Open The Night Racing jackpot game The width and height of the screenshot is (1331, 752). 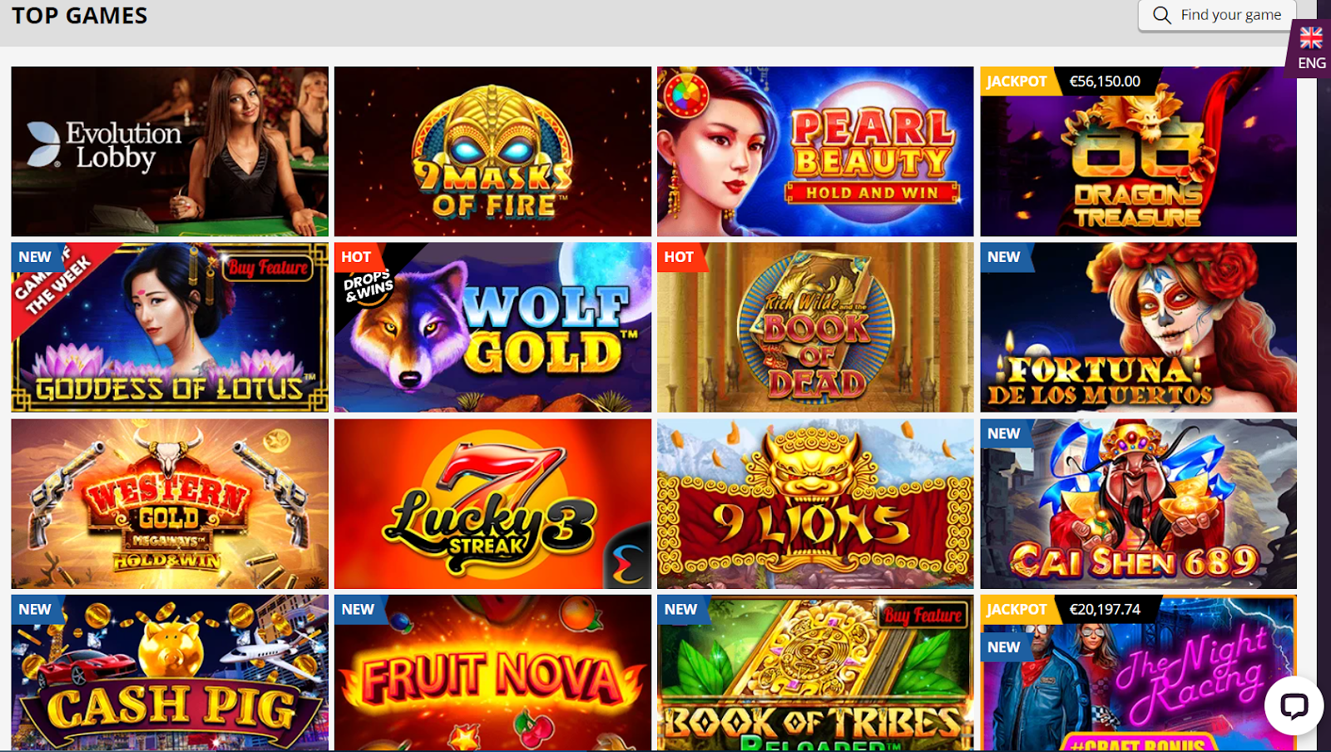coord(1138,673)
